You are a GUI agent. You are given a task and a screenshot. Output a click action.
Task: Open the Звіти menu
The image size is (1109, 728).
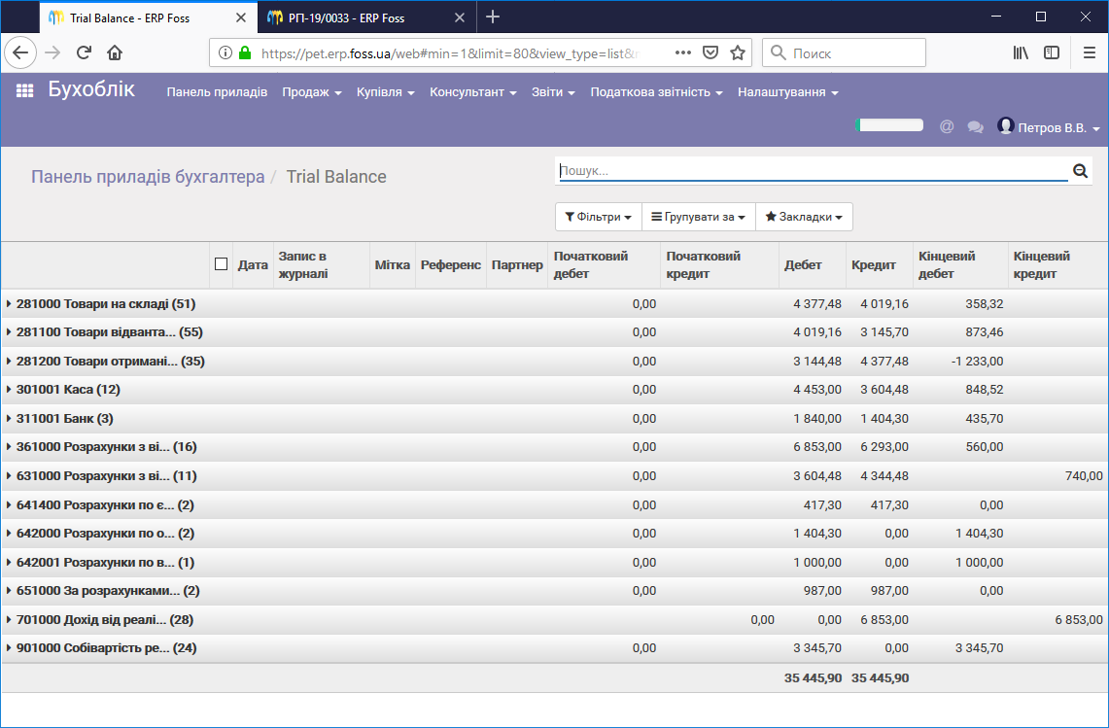(x=553, y=92)
